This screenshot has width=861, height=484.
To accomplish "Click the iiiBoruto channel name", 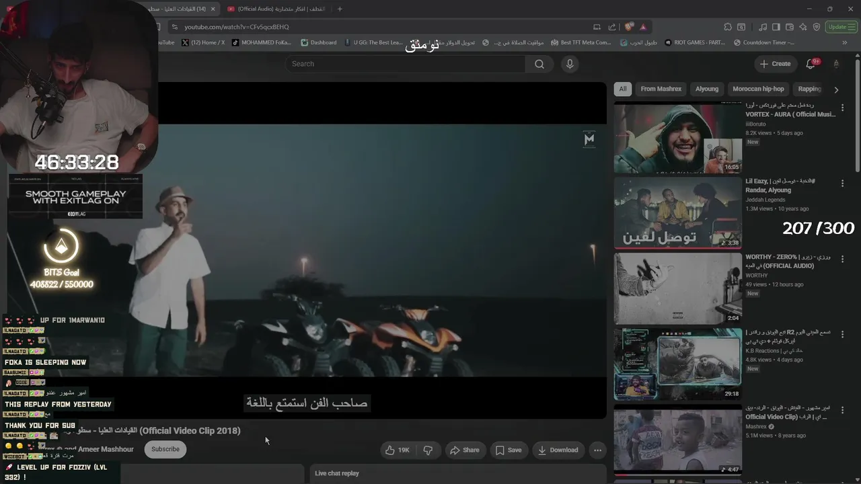I will click(x=755, y=124).
